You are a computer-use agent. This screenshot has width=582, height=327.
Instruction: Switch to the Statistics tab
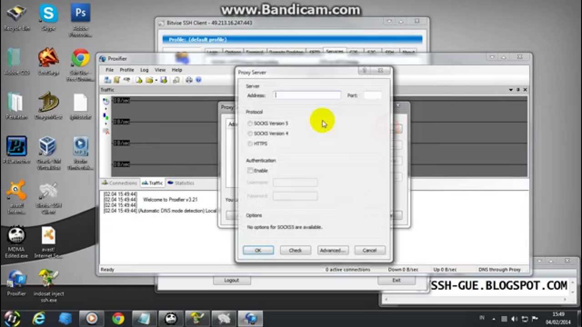pyautogui.click(x=181, y=183)
